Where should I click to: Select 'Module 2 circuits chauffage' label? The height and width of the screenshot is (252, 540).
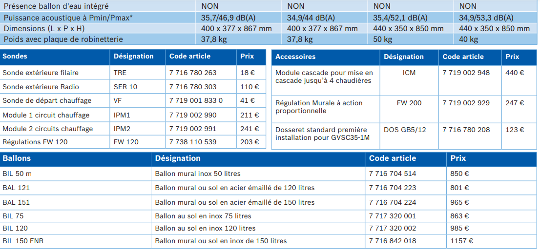point(47,129)
